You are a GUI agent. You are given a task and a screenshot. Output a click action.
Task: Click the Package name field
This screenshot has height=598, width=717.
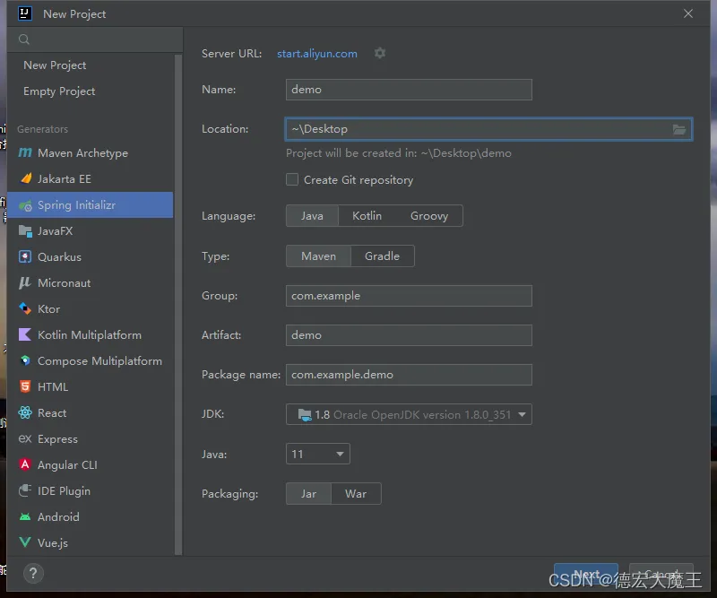(x=409, y=375)
